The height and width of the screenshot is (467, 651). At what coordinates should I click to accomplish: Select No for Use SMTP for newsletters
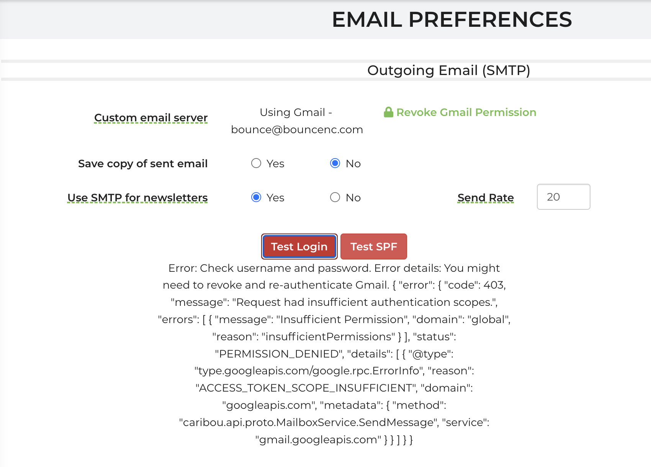coord(335,197)
